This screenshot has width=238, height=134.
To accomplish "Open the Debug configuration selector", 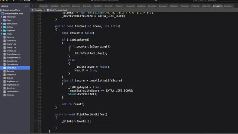I will point(26,0).
